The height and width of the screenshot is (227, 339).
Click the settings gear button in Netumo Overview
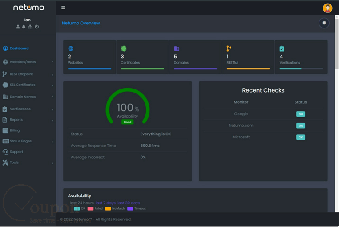(x=324, y=23)
